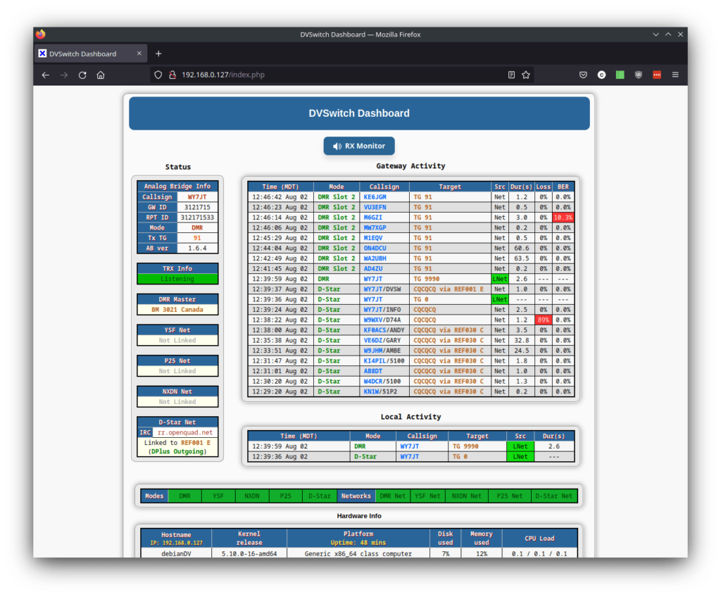Go back with the browser back arrow
The width and height of the screenshot is (721, 597).
pos(46,75)
